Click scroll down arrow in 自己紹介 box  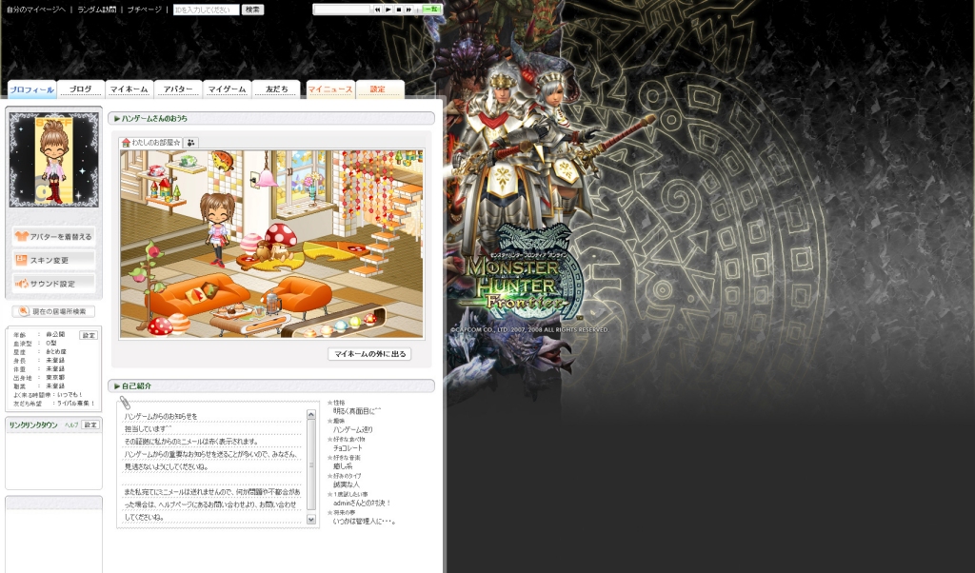click(311, 520)
